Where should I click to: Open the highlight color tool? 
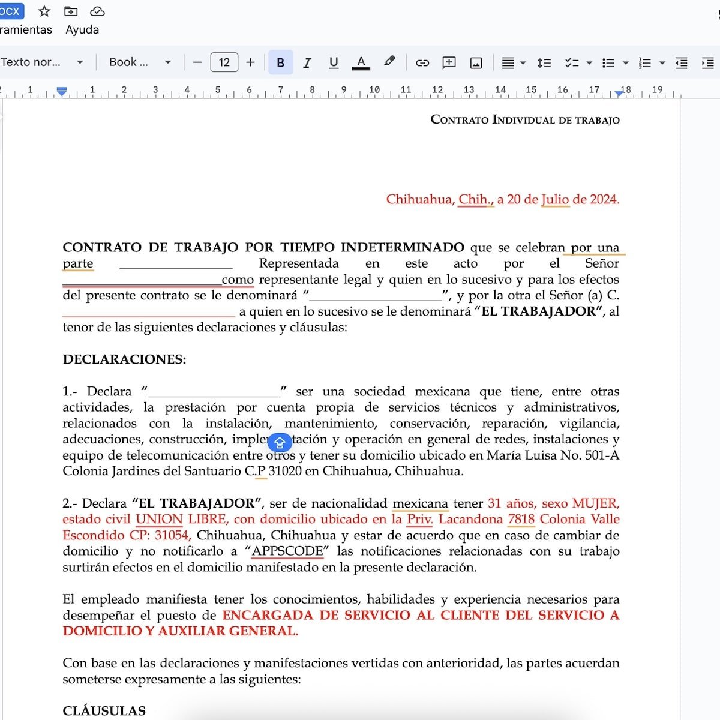[x=389, y=62]
